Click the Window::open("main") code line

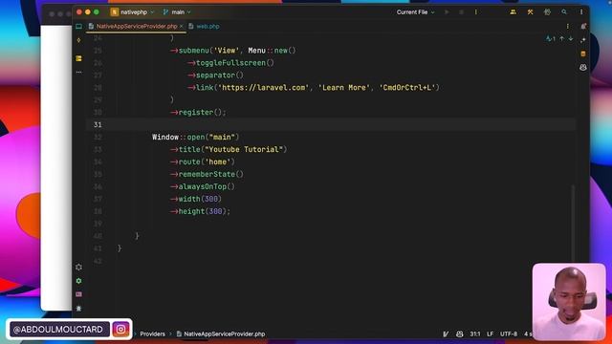pos(195,138)
